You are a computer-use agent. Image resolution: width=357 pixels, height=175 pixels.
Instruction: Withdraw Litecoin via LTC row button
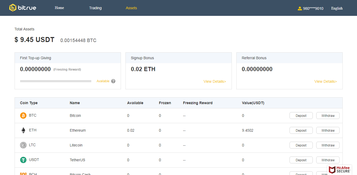328,145
